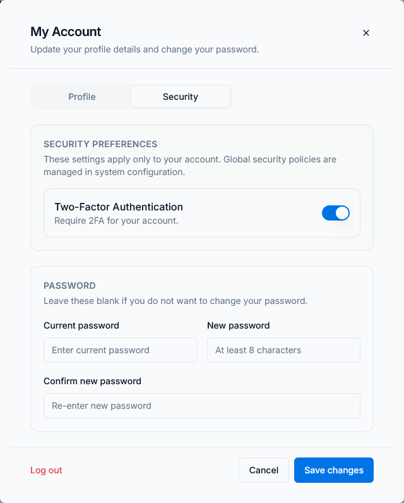Click the New password label
The height and width of the screenshot is (503, 404).
pos(239,325)
